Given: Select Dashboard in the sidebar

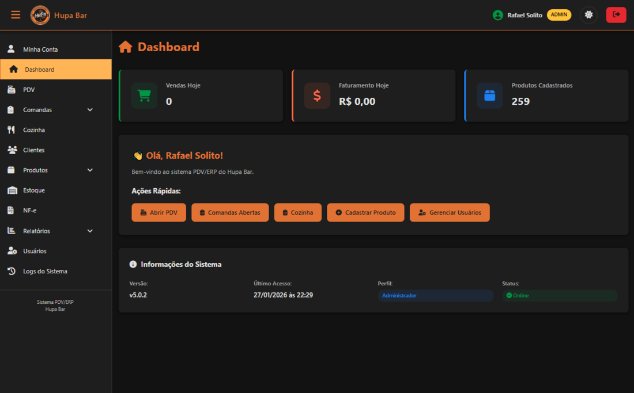Looking at the screenshot, I should 56,70.
